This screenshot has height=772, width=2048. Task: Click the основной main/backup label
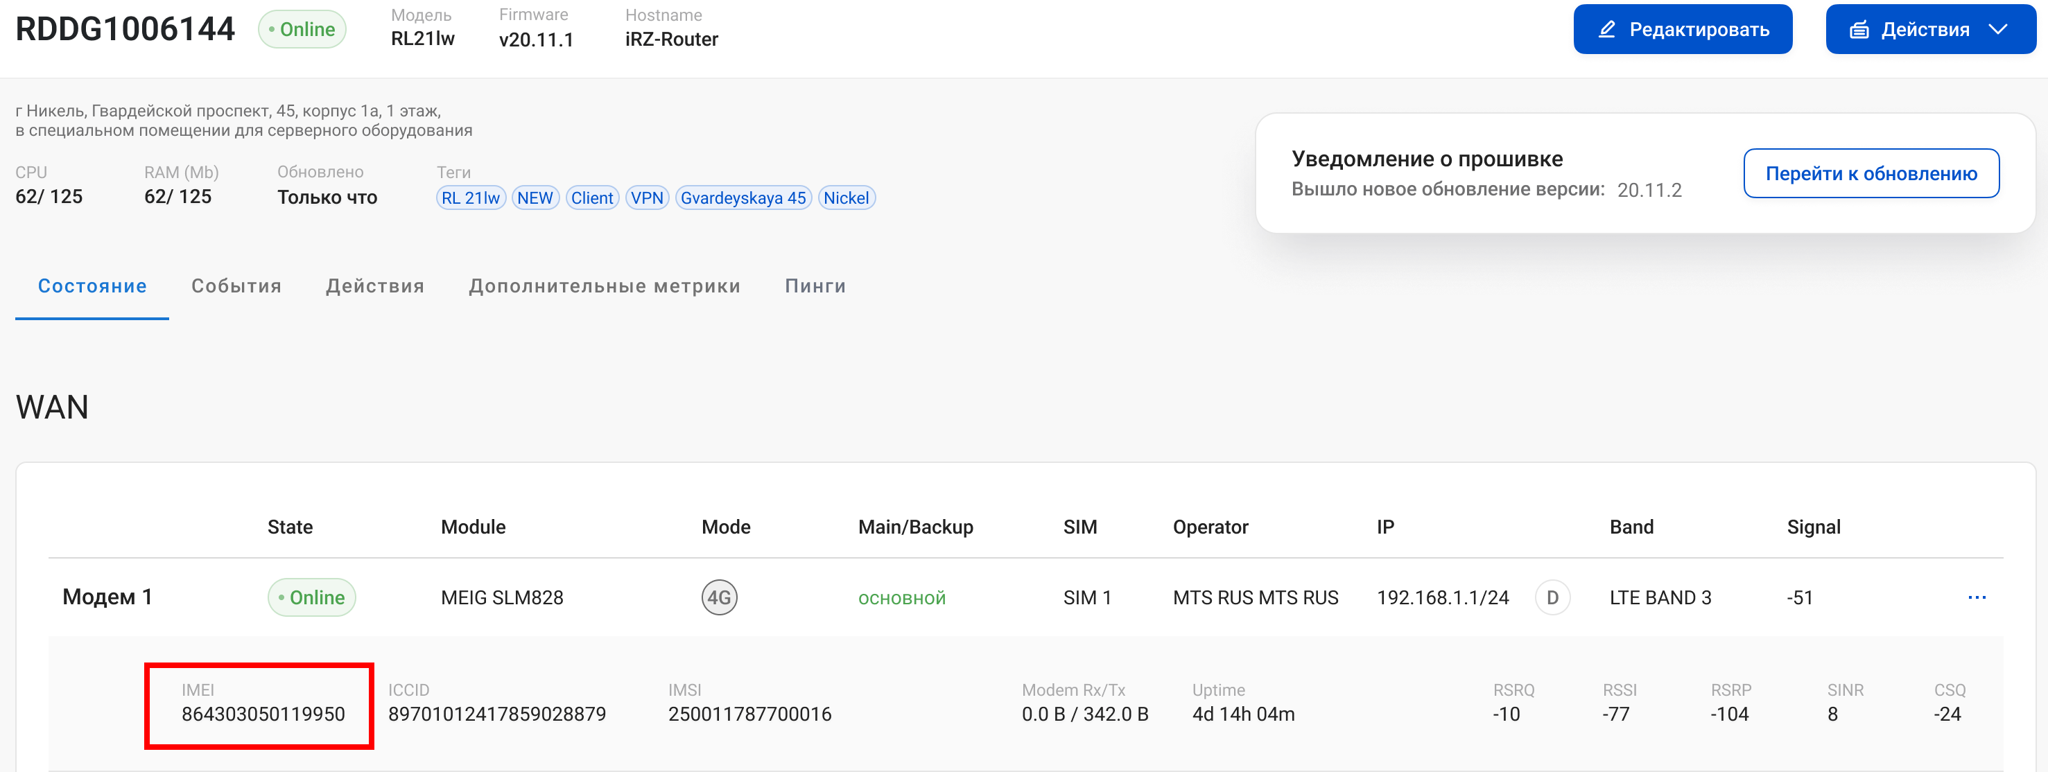[x=901, y=598]
